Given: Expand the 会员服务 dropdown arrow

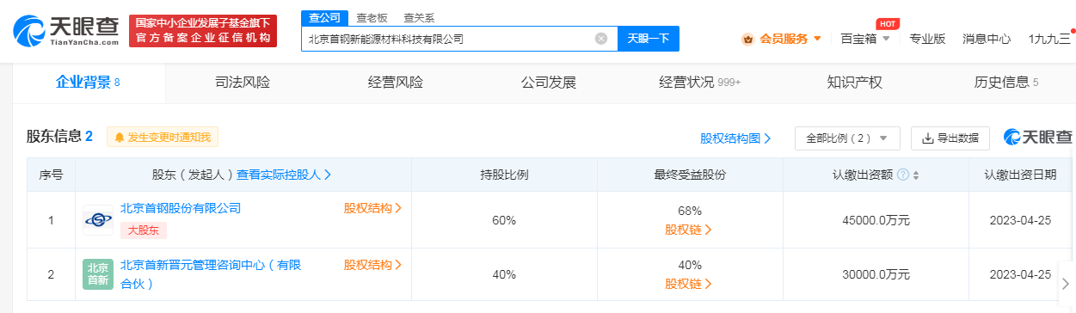Looking at the screenshot, I should tap(817, 39).
